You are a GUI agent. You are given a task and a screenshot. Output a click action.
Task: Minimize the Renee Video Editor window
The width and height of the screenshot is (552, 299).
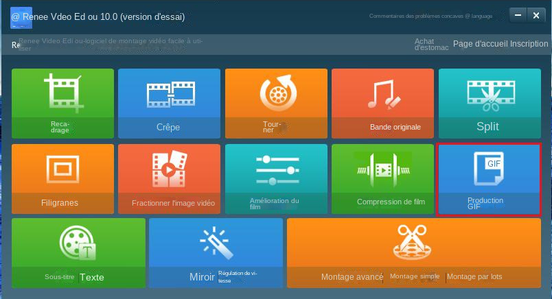(518, 14)
